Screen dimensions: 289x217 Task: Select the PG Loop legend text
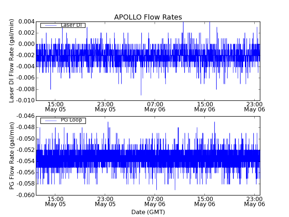71,120
